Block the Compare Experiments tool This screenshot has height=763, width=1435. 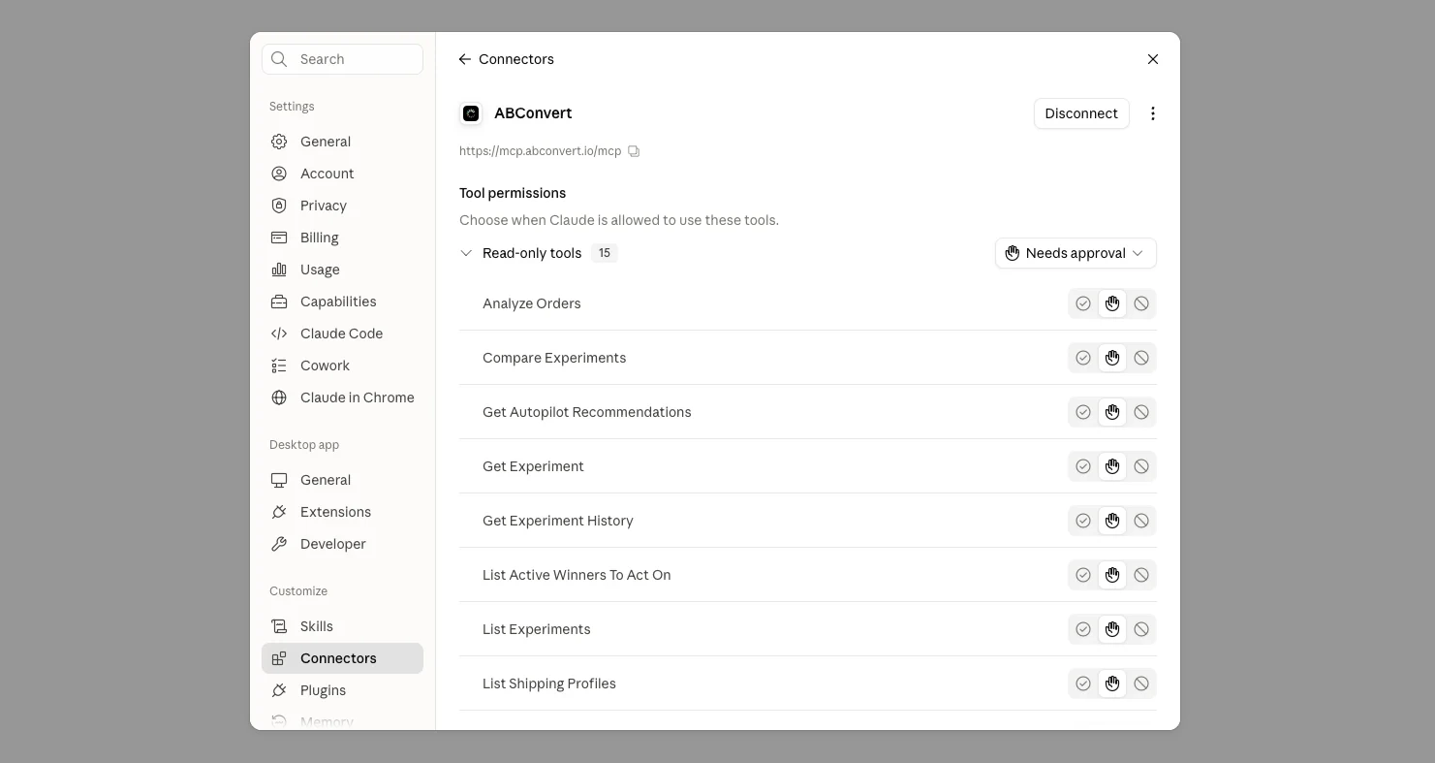click(1141, 358)
